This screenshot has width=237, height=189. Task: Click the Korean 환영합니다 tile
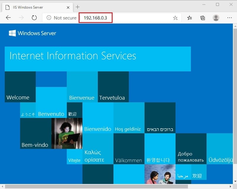160,149
